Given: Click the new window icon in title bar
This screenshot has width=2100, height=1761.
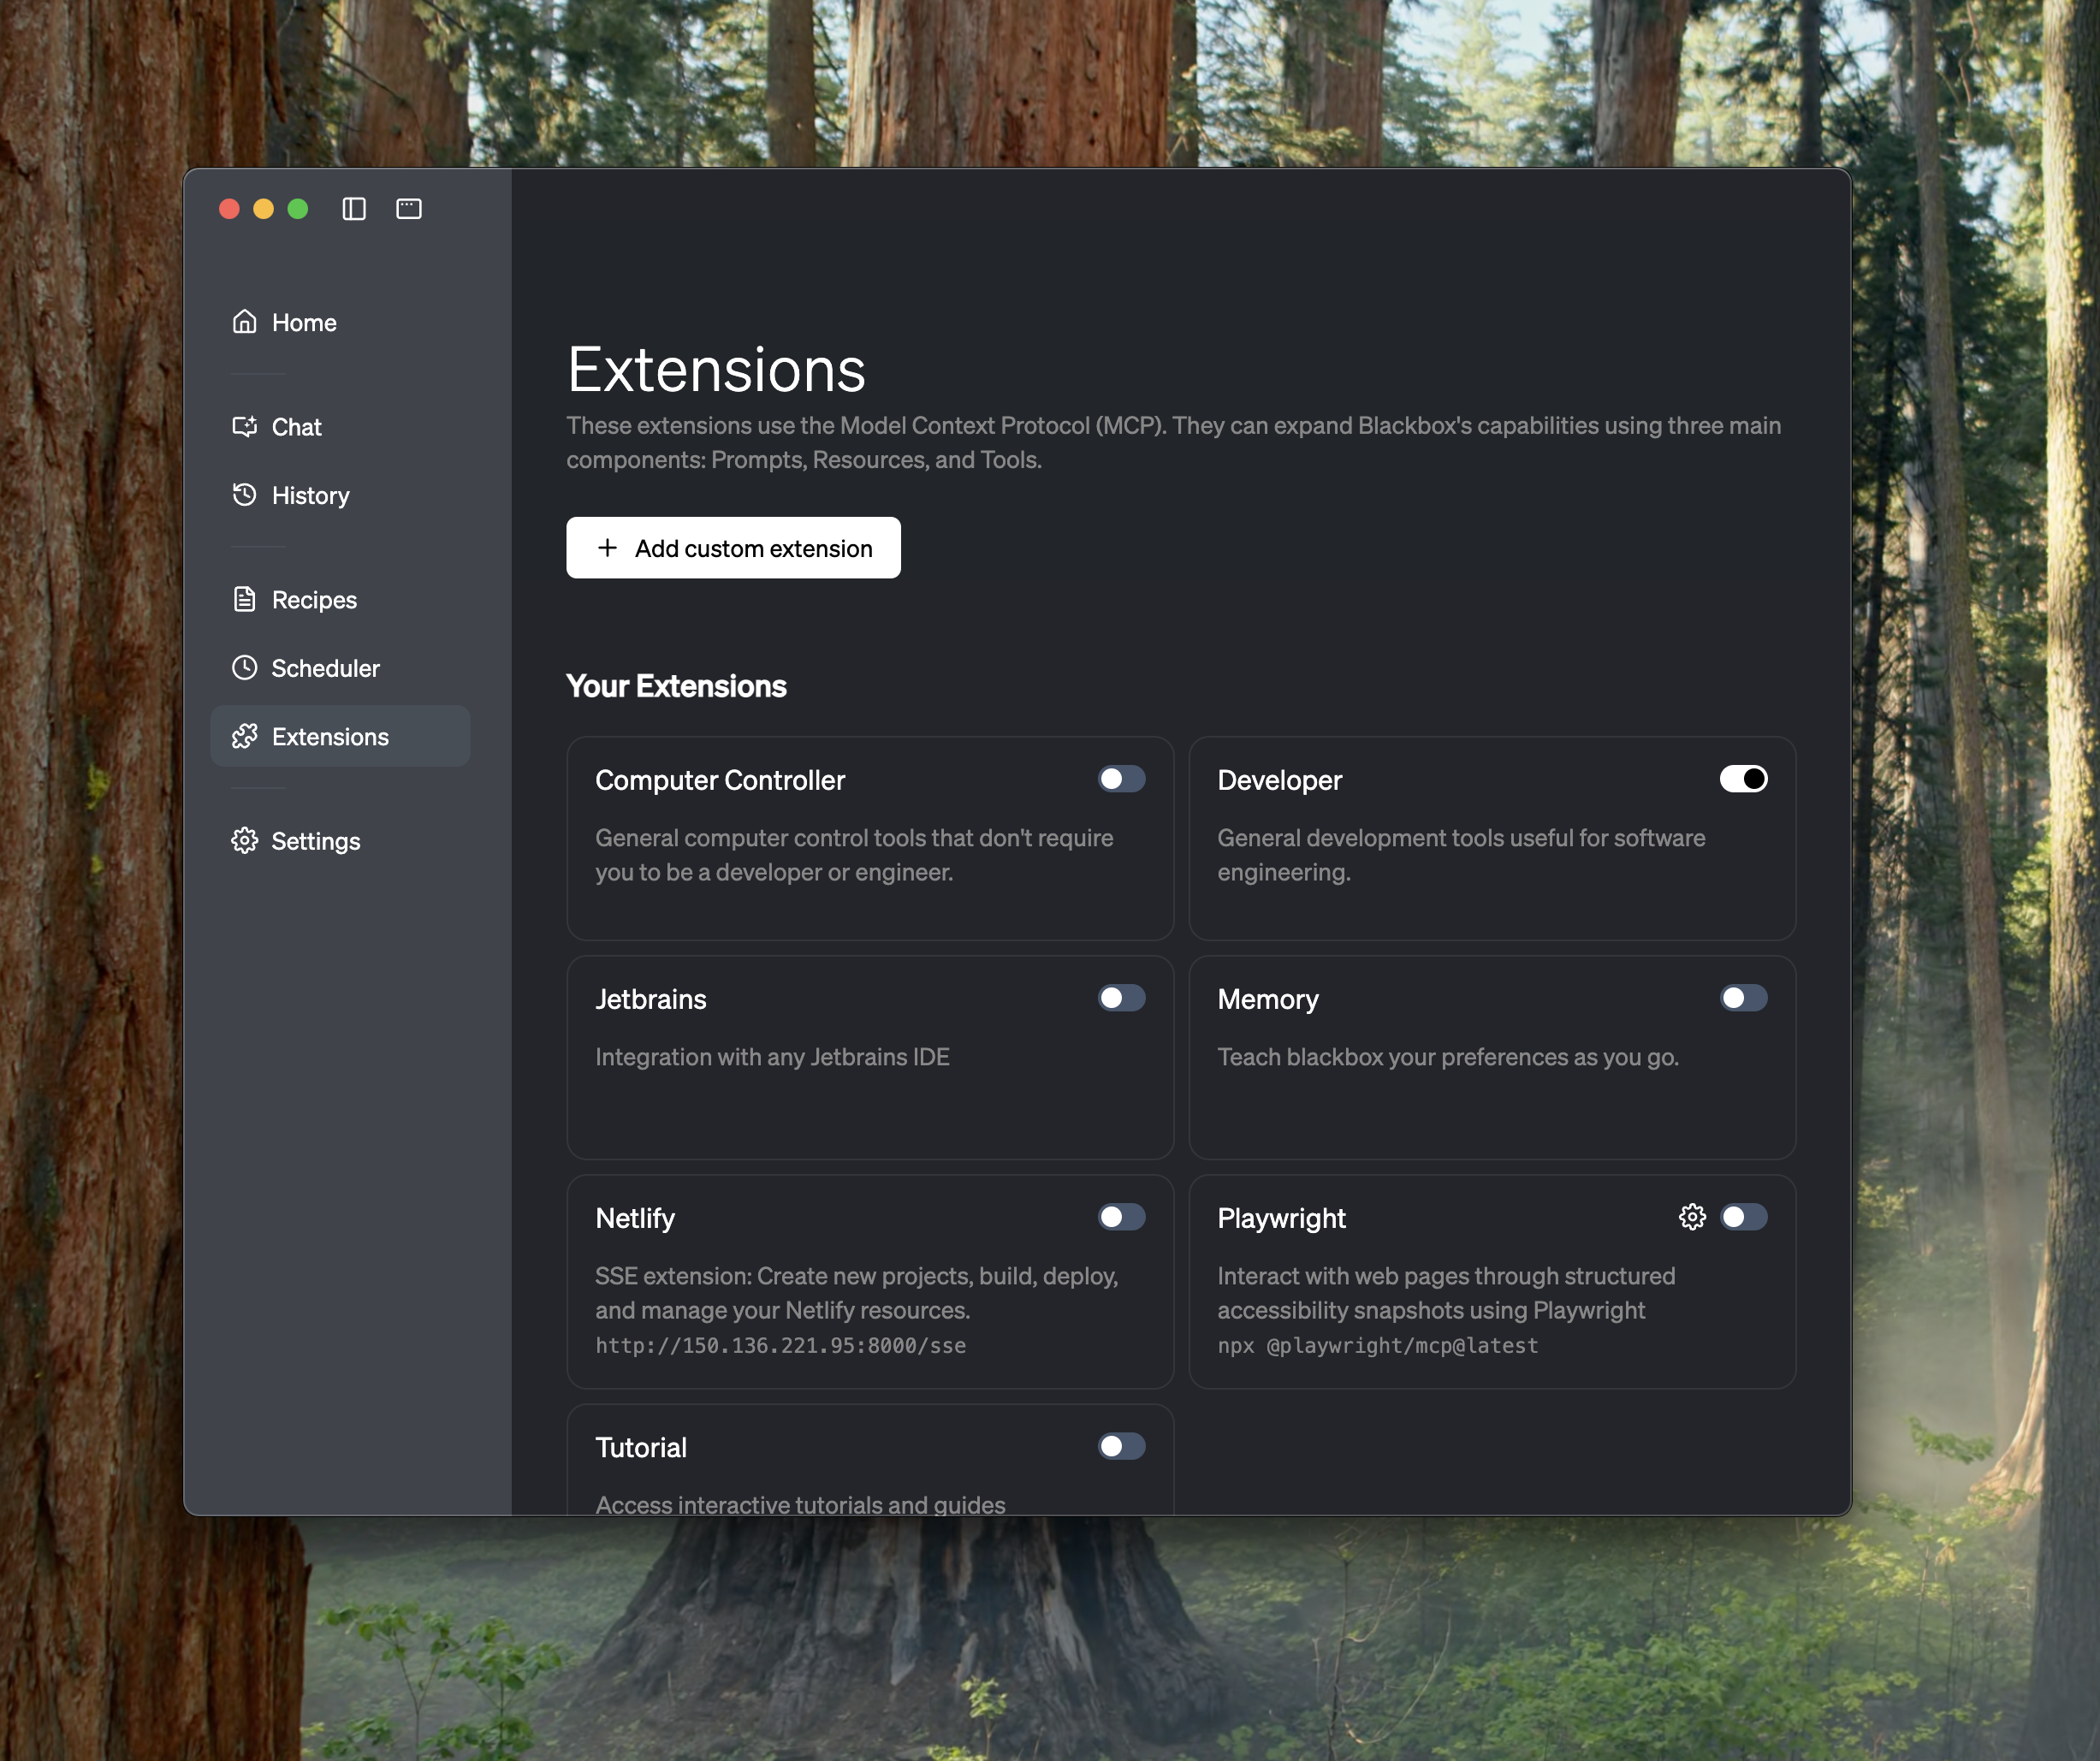Looking at the screenshot, I should pos(408,208).
